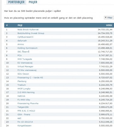Select the Amino pool link
Screen dimensions: 114x127
[21, 44]
